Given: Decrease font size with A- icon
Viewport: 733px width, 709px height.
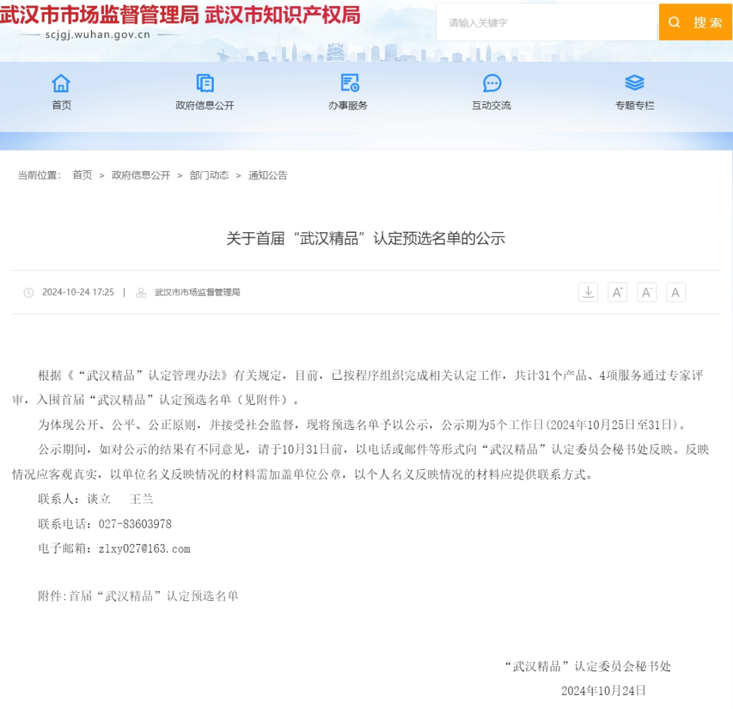Looking at the screenshot, I should click(x=646, y=292).
